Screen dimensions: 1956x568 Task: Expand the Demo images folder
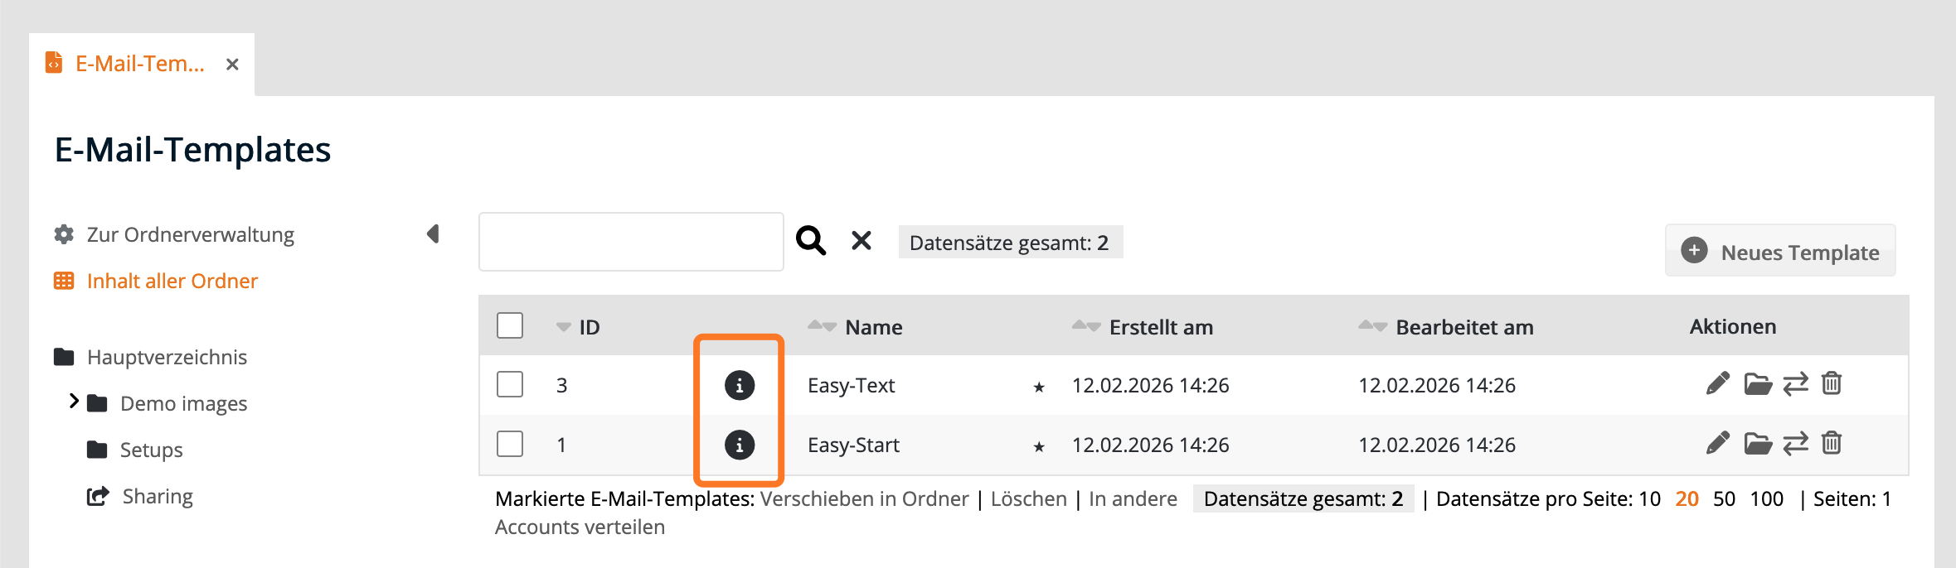point(74,402)
